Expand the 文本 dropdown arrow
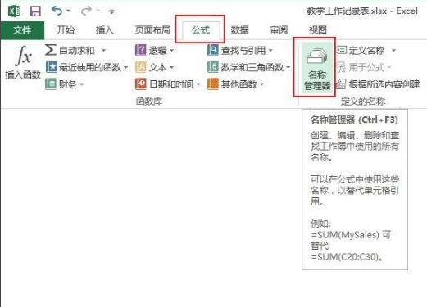Image resolution: width=427 pixels, height=307 pixels. point(172,67)
